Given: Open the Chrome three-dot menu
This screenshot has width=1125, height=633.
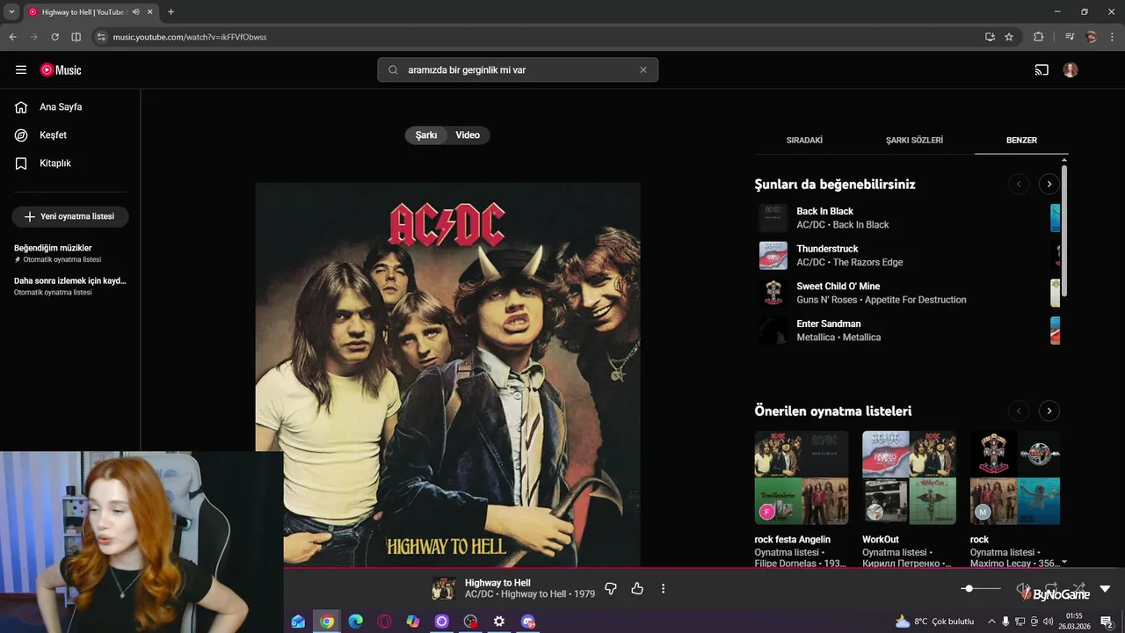Looking at the screenshot, I should tap(1112, 37).
